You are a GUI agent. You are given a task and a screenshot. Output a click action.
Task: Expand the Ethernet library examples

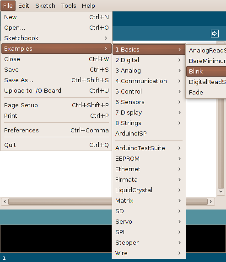(149, 169)
